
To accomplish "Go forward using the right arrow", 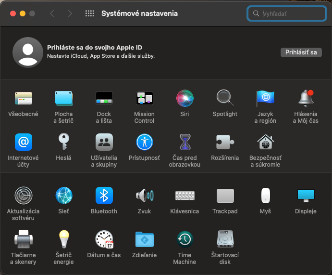I will pyautogui.click(x=70, y=13).
